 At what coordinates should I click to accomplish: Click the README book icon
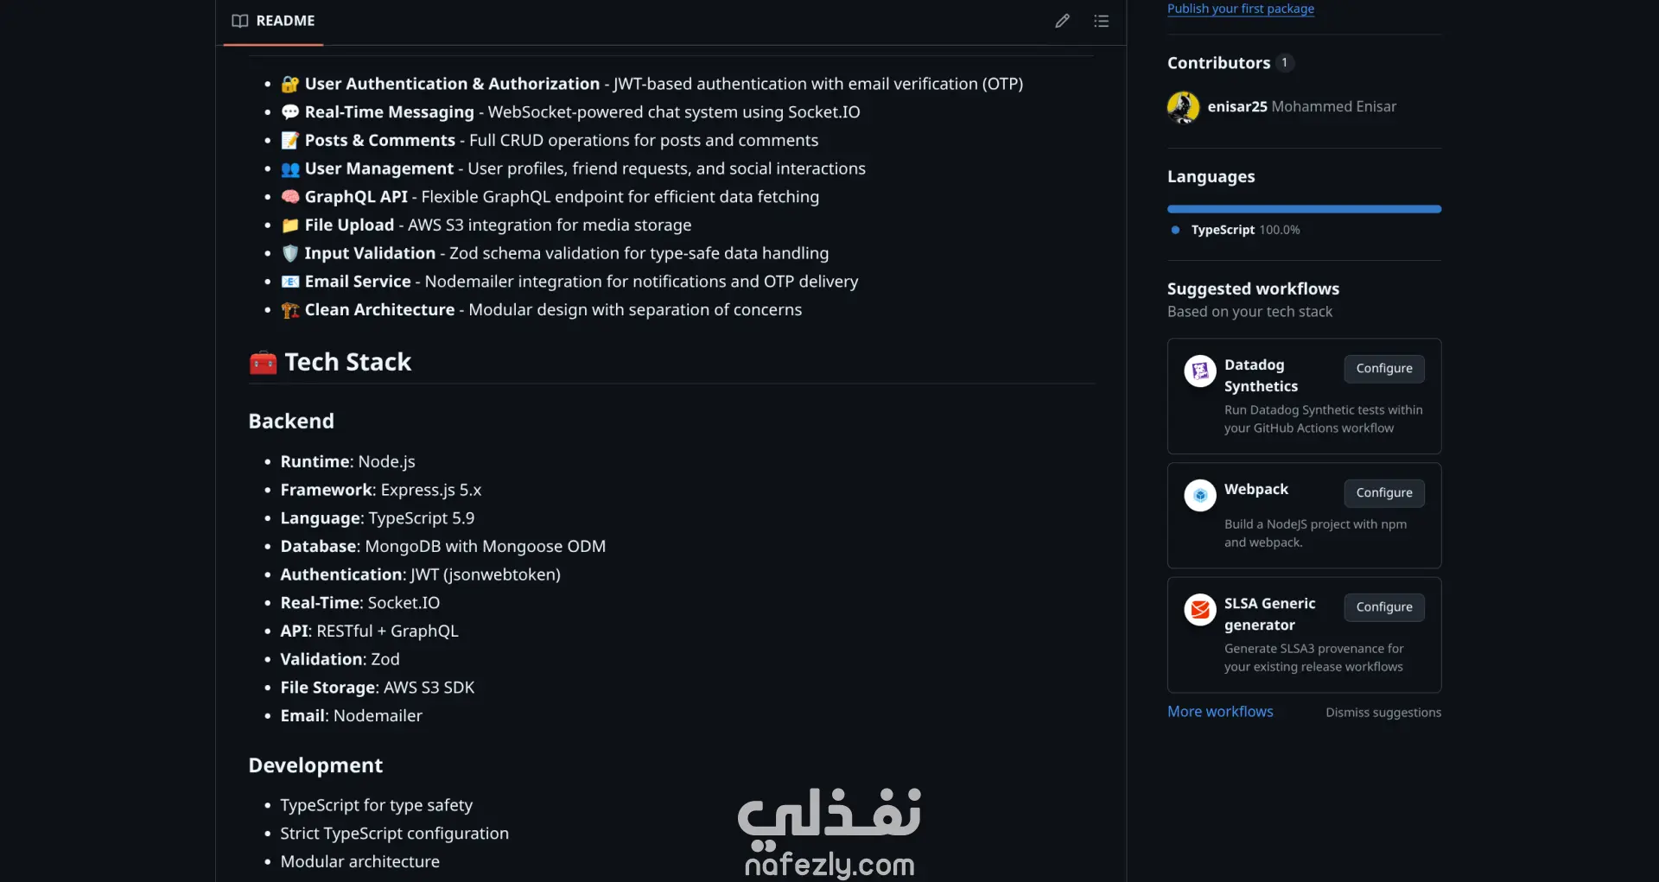pyautogui.click(x=240, y=21)
